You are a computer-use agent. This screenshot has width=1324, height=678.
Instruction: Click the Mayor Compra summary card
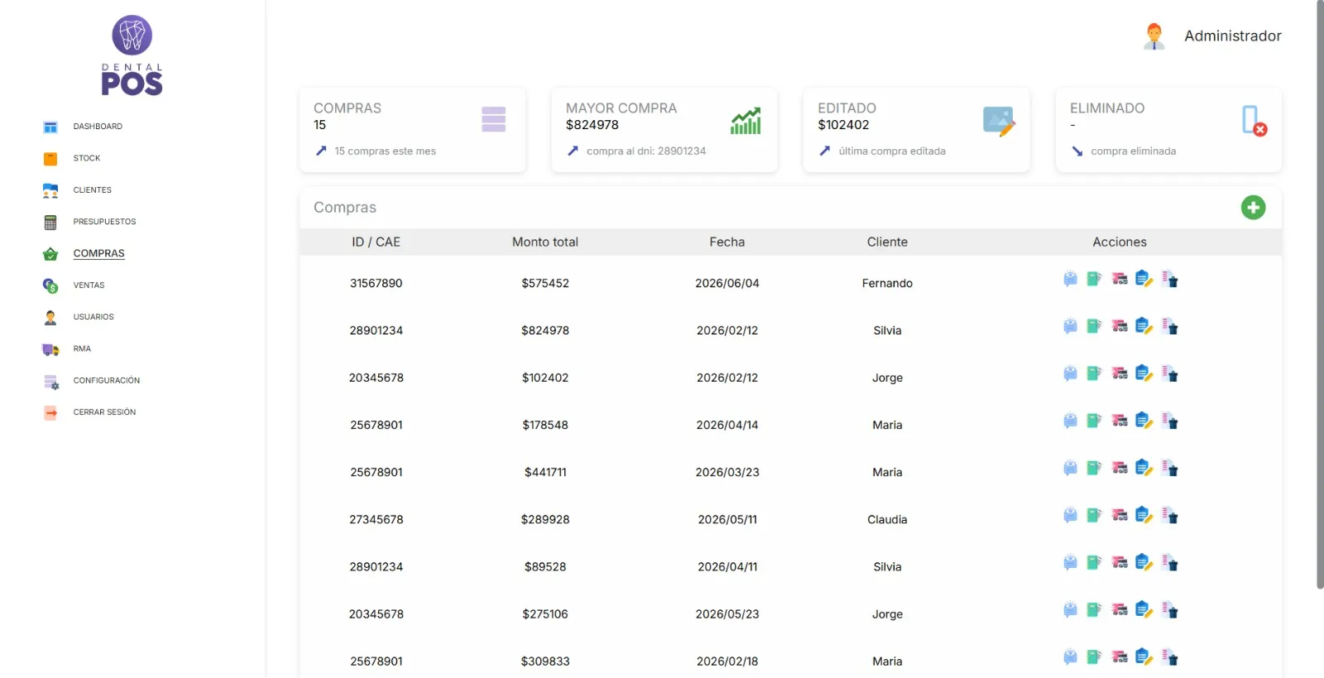click(664, 130)
